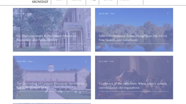Open 'Comeback of the catechism' article title
The image size is (186, 104).
click(x=133, y=86)
